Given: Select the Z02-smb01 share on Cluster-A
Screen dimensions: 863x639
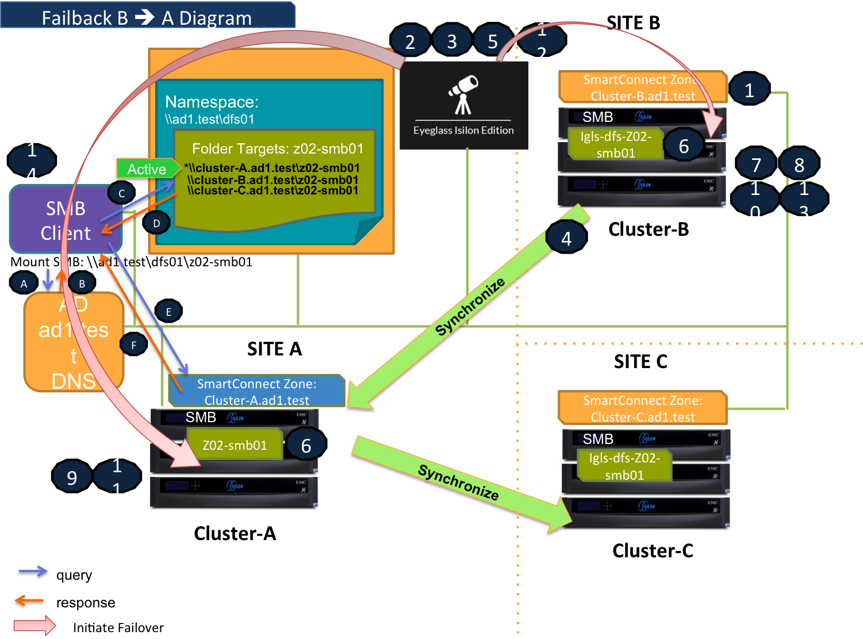Looking at the screenshot, I should pos(235,444).
